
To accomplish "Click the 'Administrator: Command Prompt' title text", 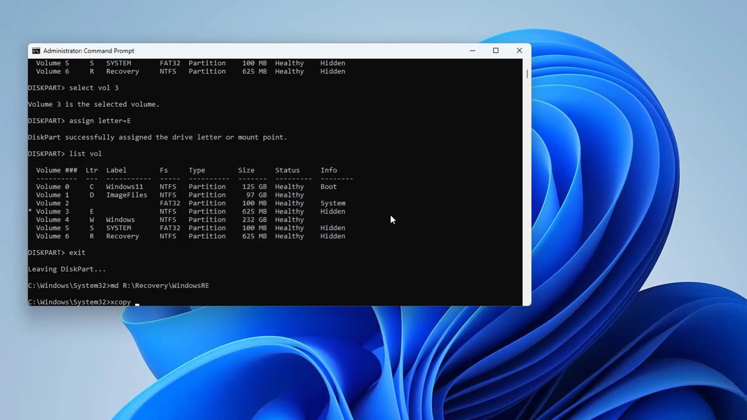I will coord(89,51).
